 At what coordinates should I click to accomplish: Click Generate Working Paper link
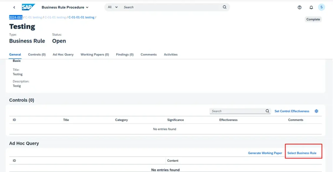point(265,153)
